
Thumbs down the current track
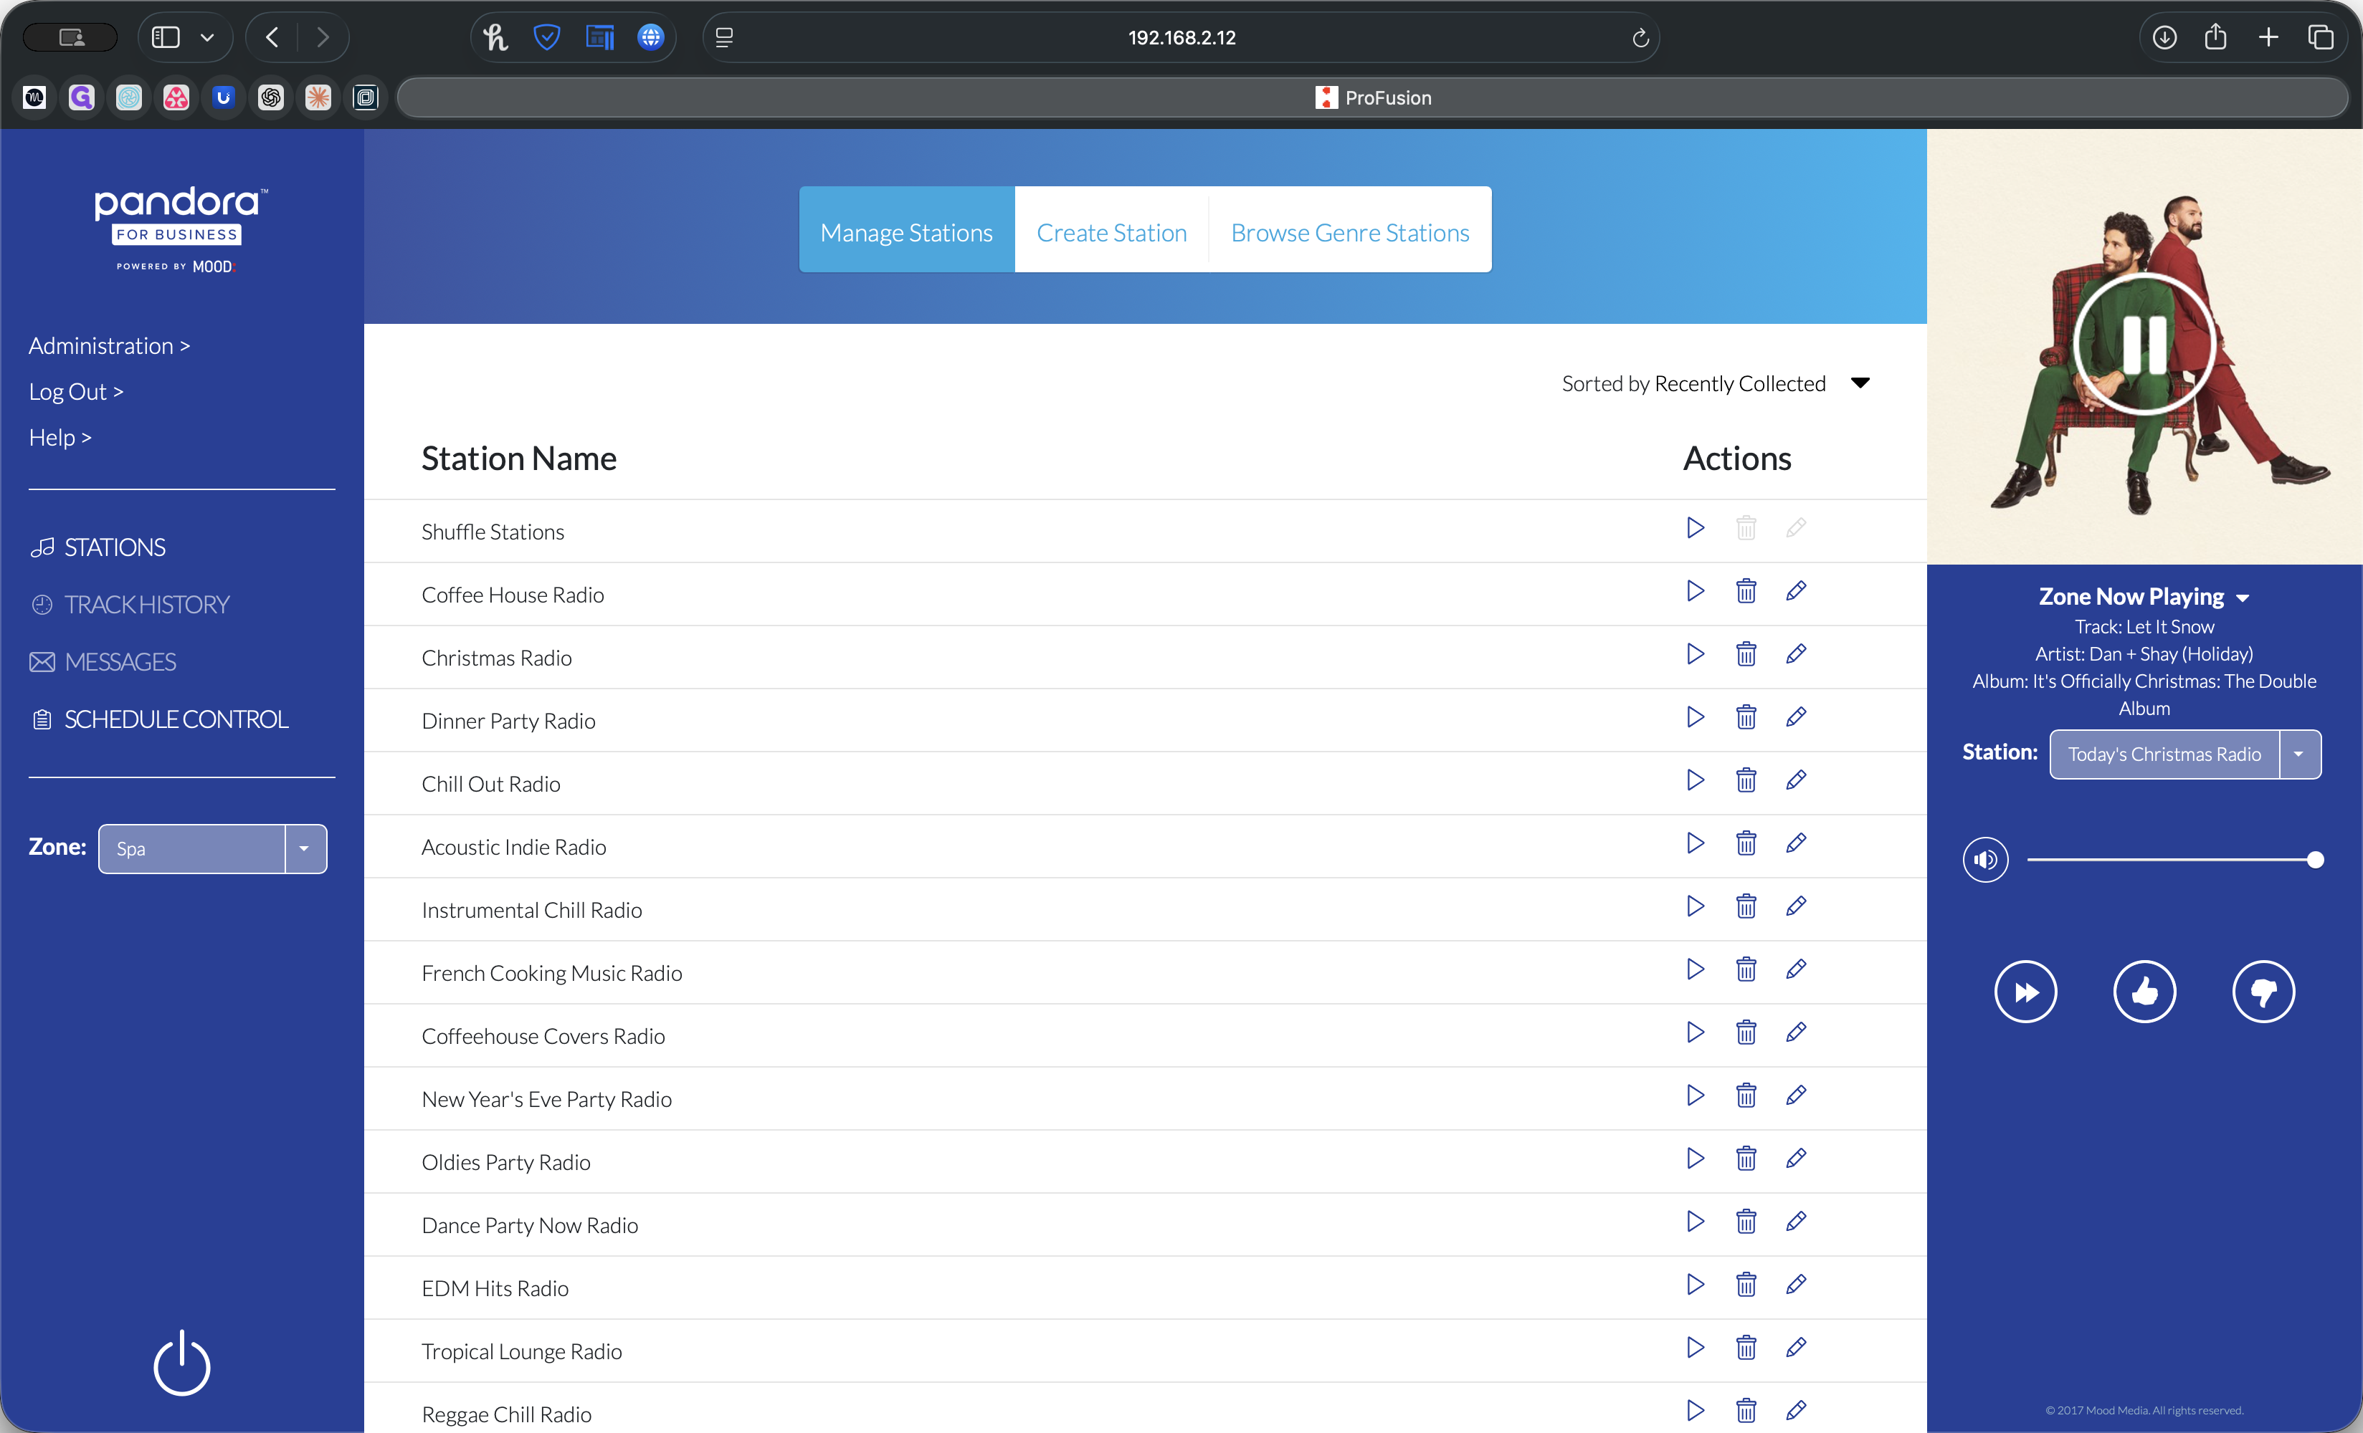point(2263,992)
